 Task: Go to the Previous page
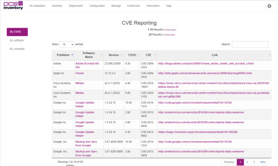tap(229, 162)
